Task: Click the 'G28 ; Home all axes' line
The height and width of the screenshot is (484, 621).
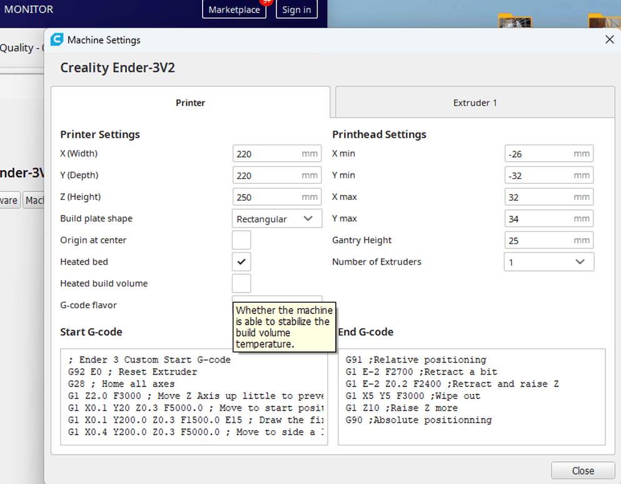Action: [121, 384]
